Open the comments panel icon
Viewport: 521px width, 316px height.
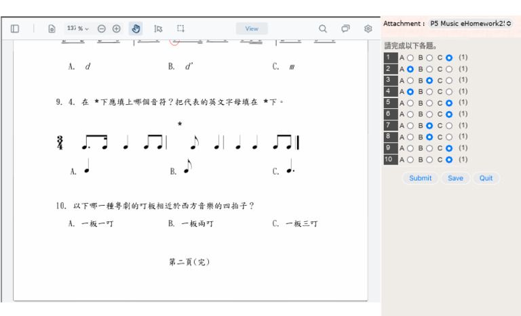coord(345,28)
